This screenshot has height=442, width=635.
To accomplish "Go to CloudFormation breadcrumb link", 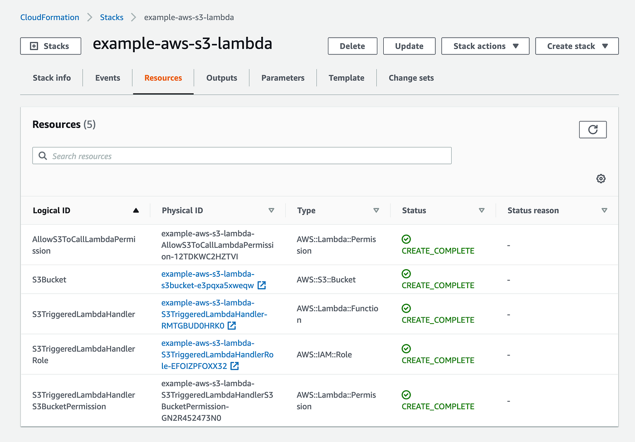I will tap(50, 17).
